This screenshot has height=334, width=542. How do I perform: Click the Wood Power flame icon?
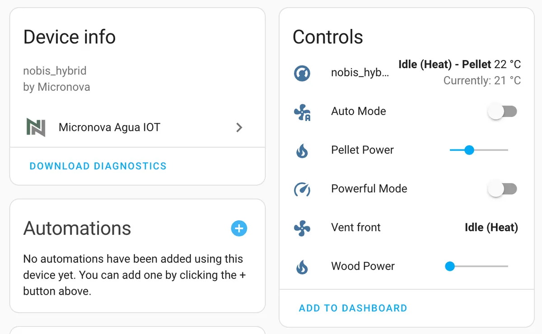point(302,267)
